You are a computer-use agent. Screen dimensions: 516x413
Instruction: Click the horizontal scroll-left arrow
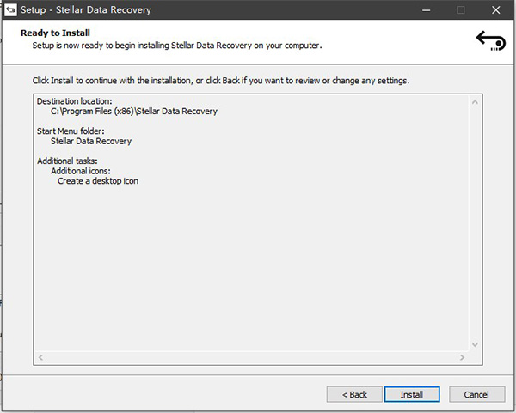[x=40, y=357]
